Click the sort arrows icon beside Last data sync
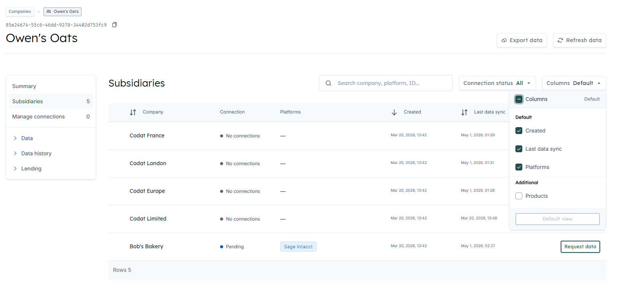This screenshot has height=298, width=623. click(464, 112)
